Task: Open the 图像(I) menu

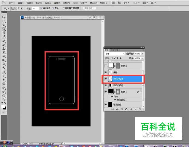Action: [x=30, y=3]
